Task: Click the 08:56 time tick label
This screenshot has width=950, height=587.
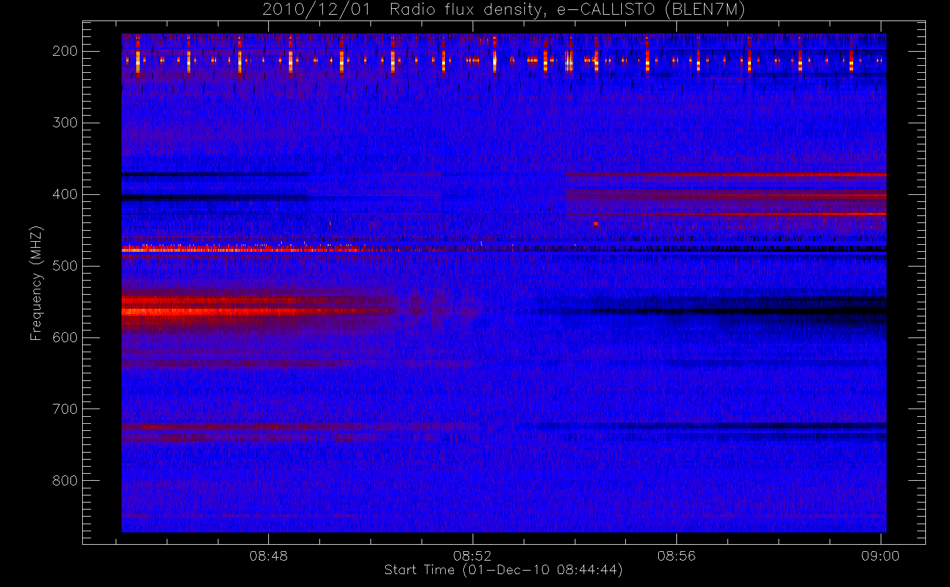Action: tap(676, 556)
